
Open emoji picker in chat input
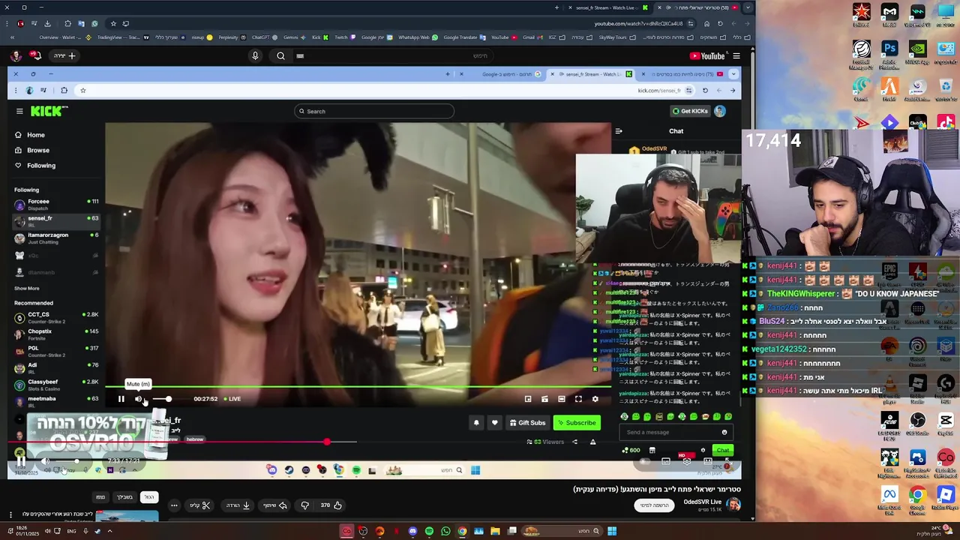(x=724, y=432)
